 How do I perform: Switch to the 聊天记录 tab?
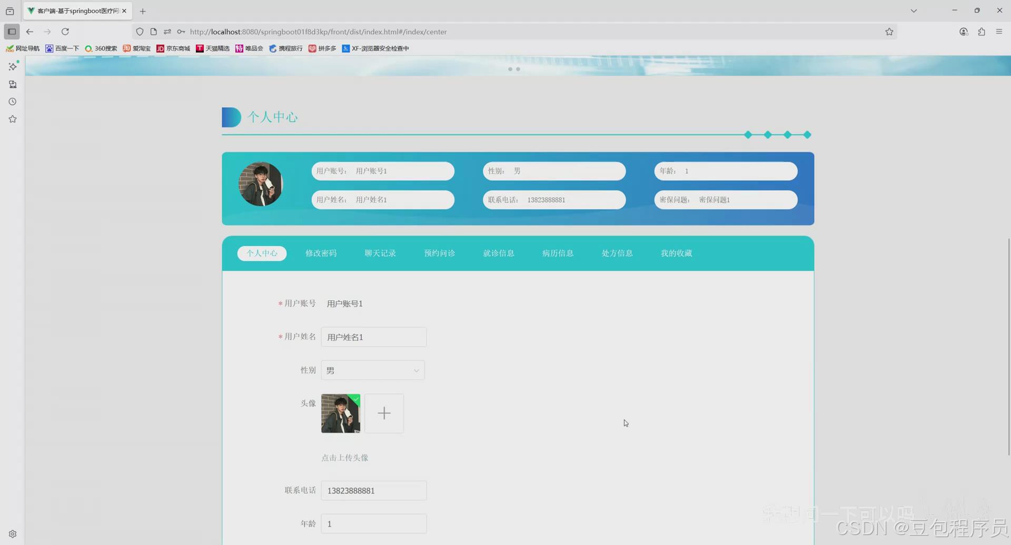click(380, 253)
